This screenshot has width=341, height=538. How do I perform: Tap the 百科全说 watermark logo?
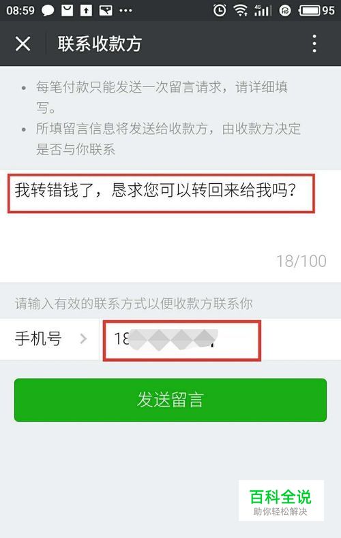[281, 501]
